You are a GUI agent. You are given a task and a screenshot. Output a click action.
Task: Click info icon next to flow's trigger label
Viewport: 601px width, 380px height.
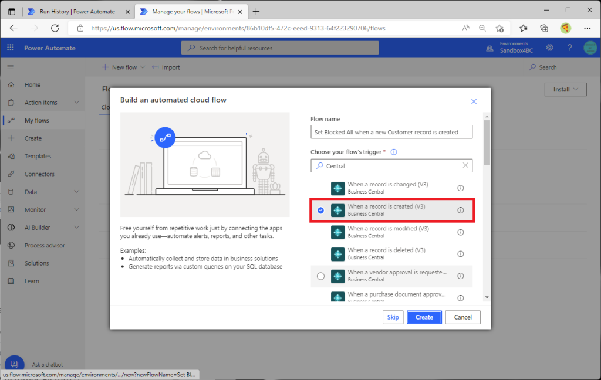click(x=394, y=152)
